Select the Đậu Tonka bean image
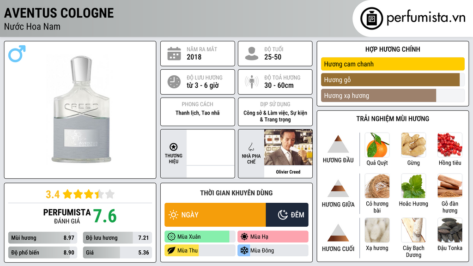This screenshot has width=473, height=266. [450, 230]
